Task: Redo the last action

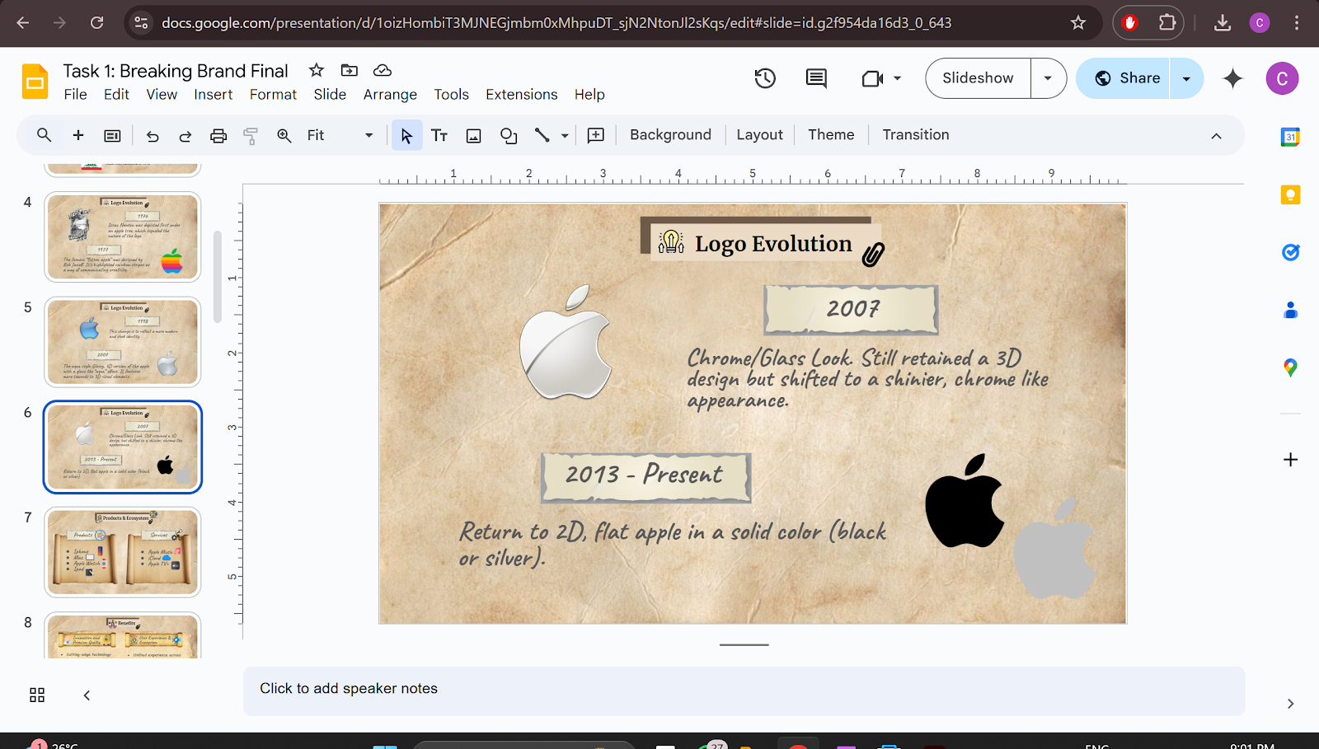Action: [x=185, y=136]
